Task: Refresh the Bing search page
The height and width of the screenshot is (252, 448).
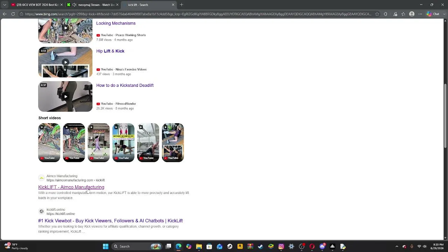Action: coord(13,14)
